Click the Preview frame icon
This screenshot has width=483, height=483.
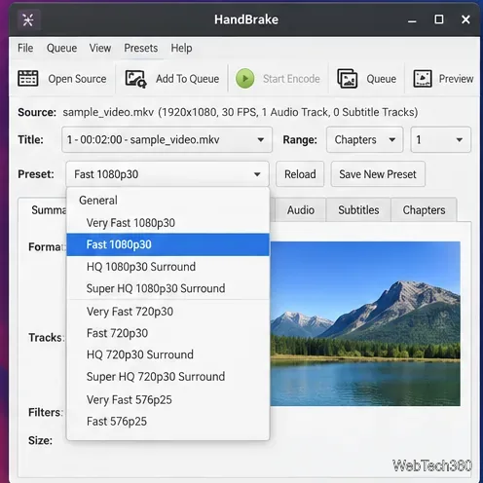[423, 79]
